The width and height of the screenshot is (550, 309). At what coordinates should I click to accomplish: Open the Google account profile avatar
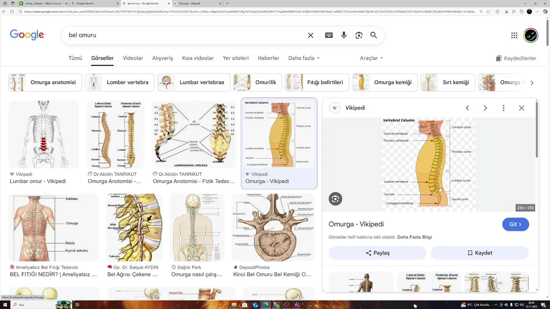point(531,35)
